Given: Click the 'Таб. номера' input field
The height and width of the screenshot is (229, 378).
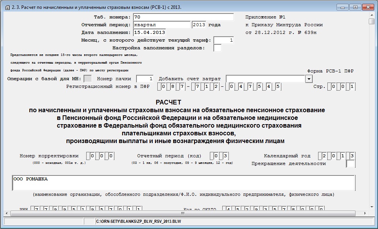Looking at the screenshot, I should pos(184,17).
